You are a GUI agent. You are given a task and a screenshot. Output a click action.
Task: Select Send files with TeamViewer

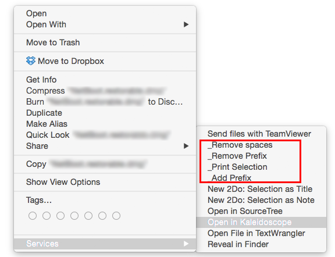click(259, 134)
